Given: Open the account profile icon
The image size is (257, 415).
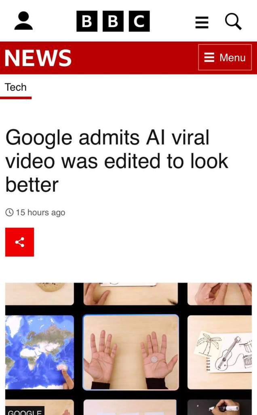Looking at the screenshot, I should coord(23,21).
